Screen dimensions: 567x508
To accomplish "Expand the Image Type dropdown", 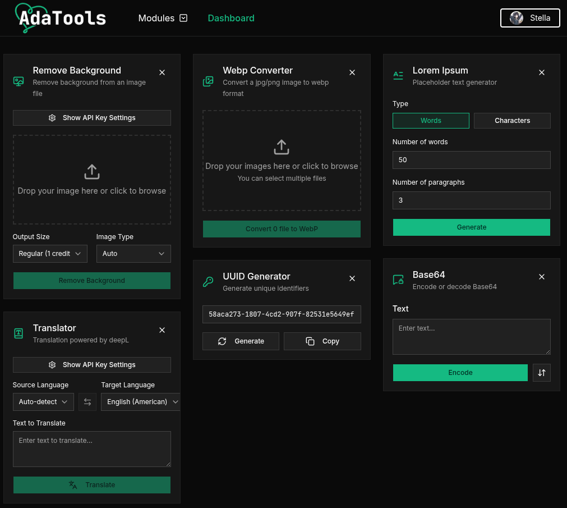I will click(x=133, y=254).
